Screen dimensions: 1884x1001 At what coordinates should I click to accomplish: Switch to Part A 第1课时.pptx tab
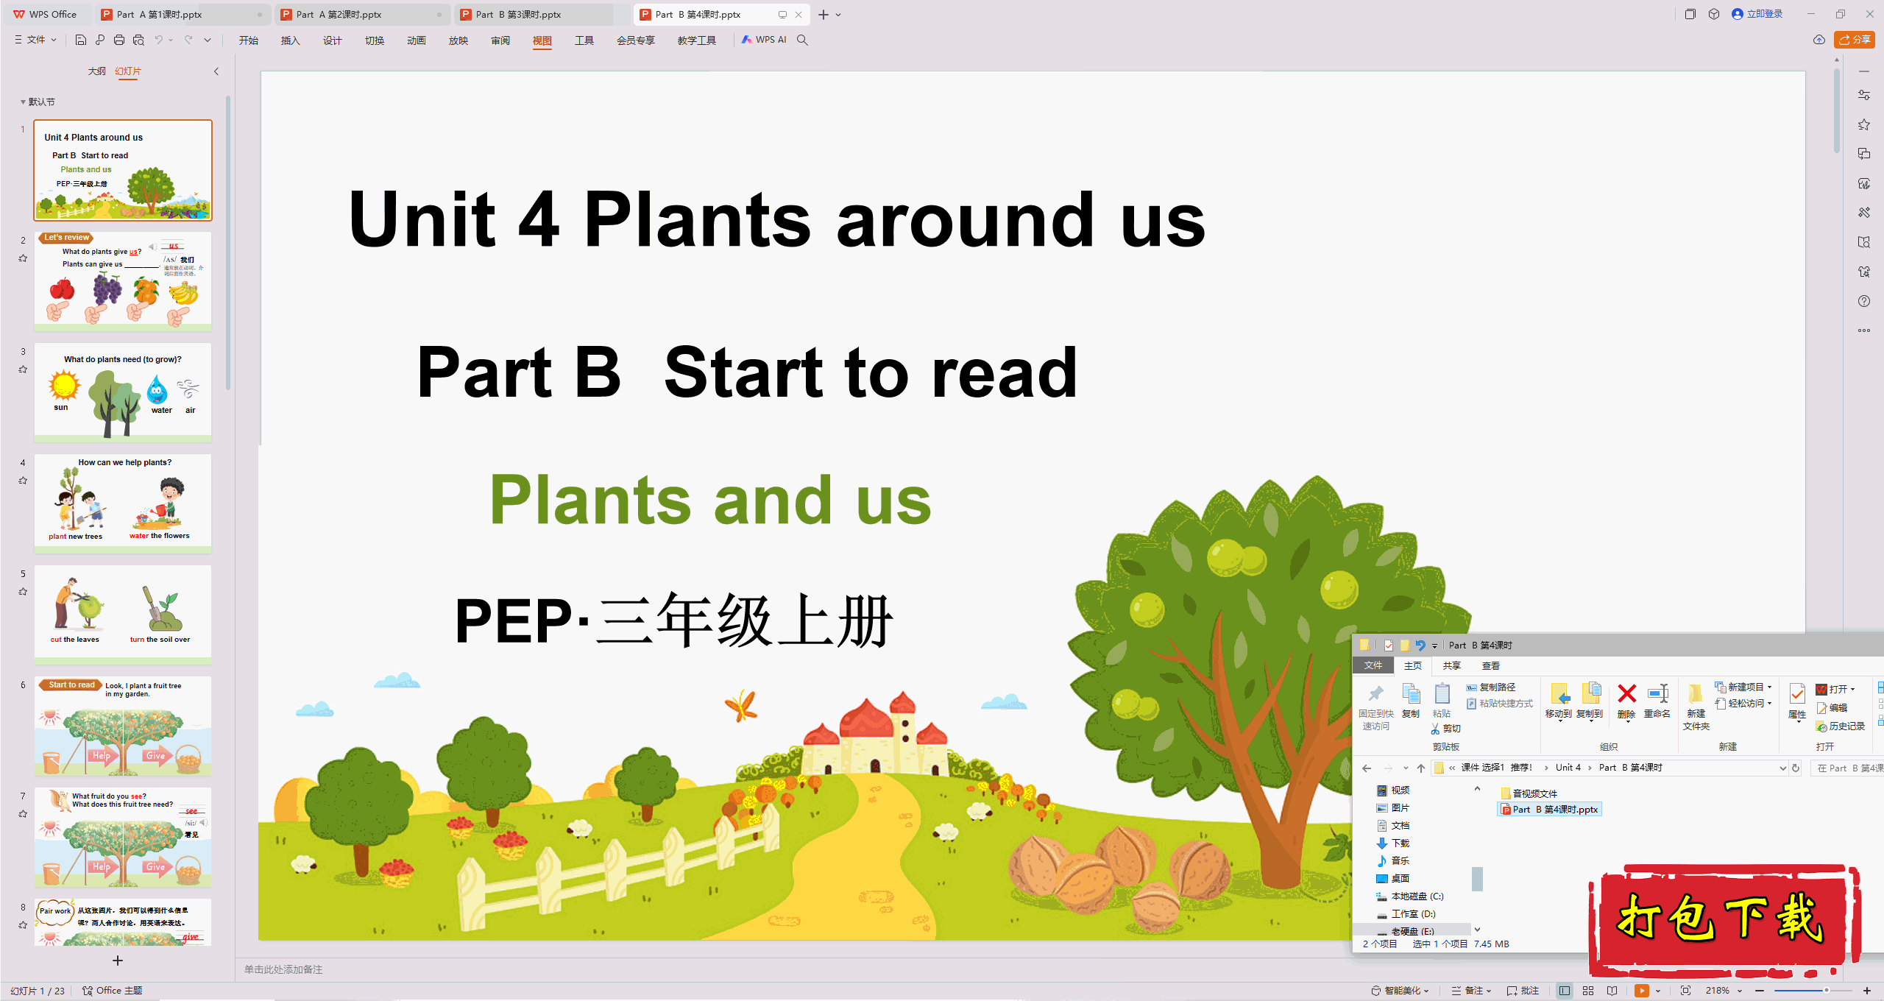coord(182,15)
